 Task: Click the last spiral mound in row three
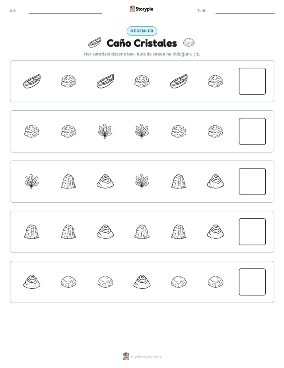pyautogui.click(x=215, y=182)
